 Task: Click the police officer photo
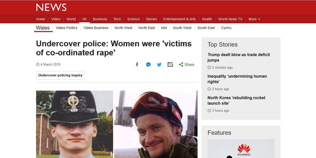click(75, 124)
